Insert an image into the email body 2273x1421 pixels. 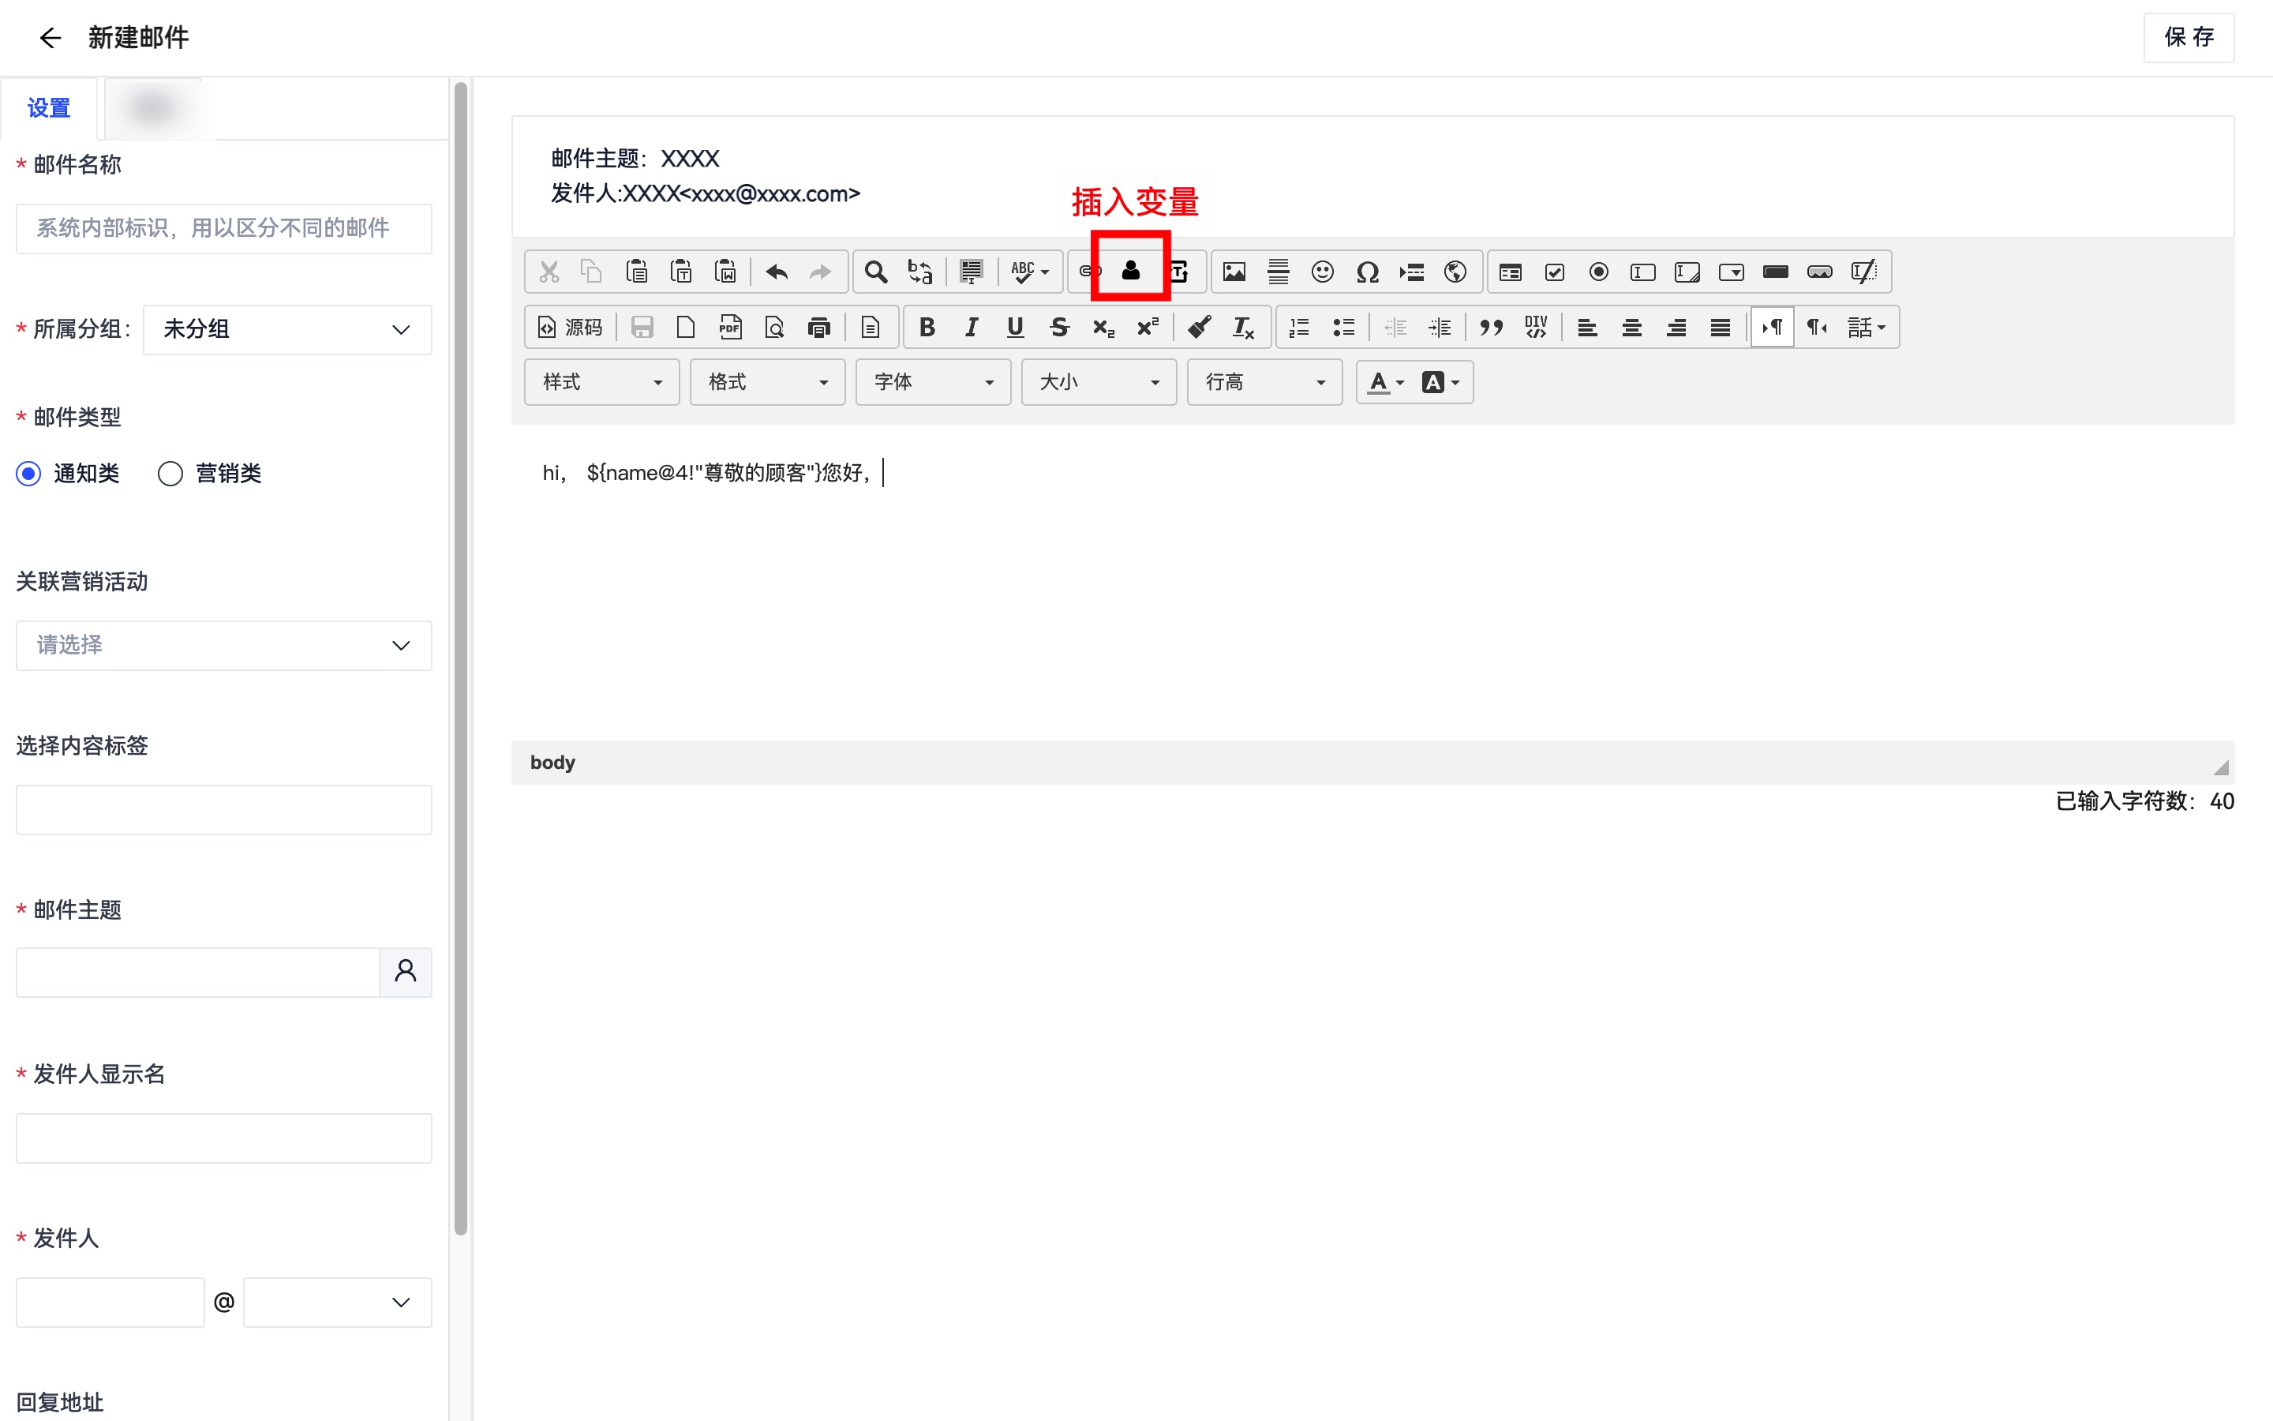pyautogui.click(x=1234, y=272)
